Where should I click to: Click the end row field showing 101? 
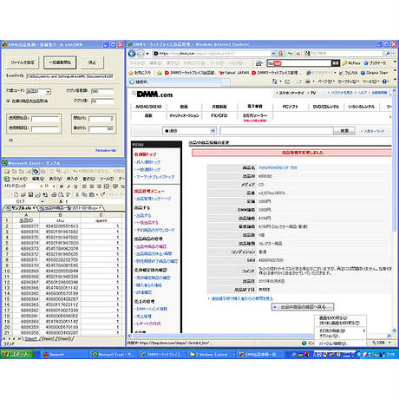point(101,128)
